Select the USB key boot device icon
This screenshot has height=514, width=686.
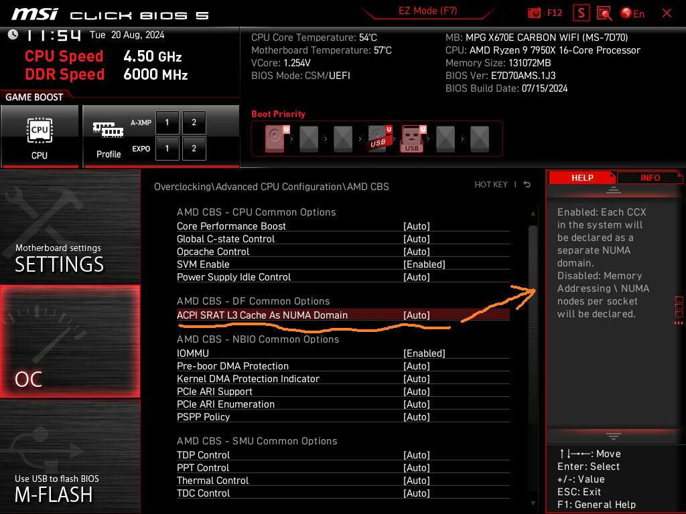pyautogui.click(x=412, y=139)
